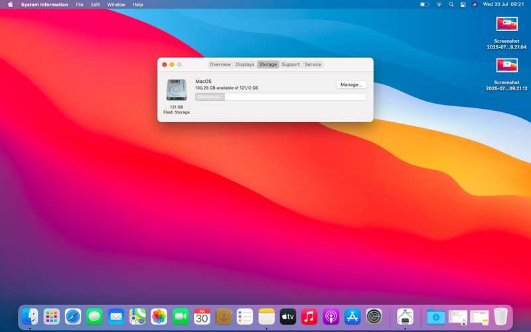Launch Maps from the Dock
Screen dimensions: 531x332
137,317
